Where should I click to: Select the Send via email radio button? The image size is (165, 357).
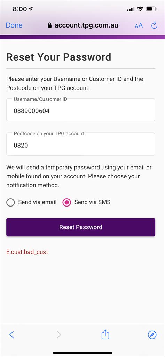(x=11, y=202)
